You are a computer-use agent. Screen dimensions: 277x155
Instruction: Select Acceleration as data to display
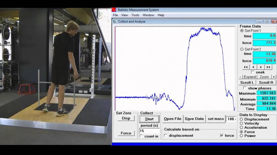tap(241, 127)
